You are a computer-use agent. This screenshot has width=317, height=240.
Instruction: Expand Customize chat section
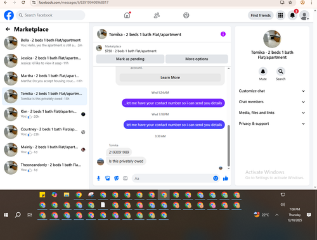tap(272, 91)
